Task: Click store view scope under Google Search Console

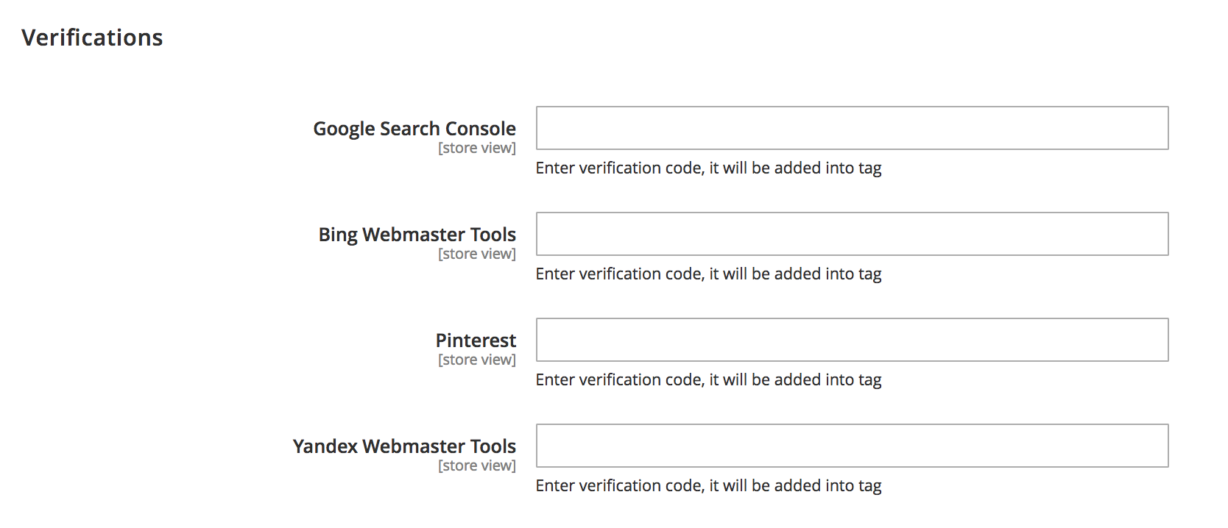Action: [477, 148]
